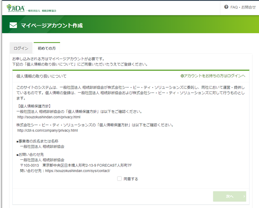Click the 〒103-0013 address line
Viewport: 259px width, 208px height.
click(x=76, y=165)
